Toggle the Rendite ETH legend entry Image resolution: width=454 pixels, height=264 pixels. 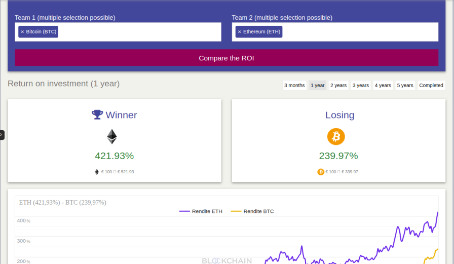click(201, 211)
